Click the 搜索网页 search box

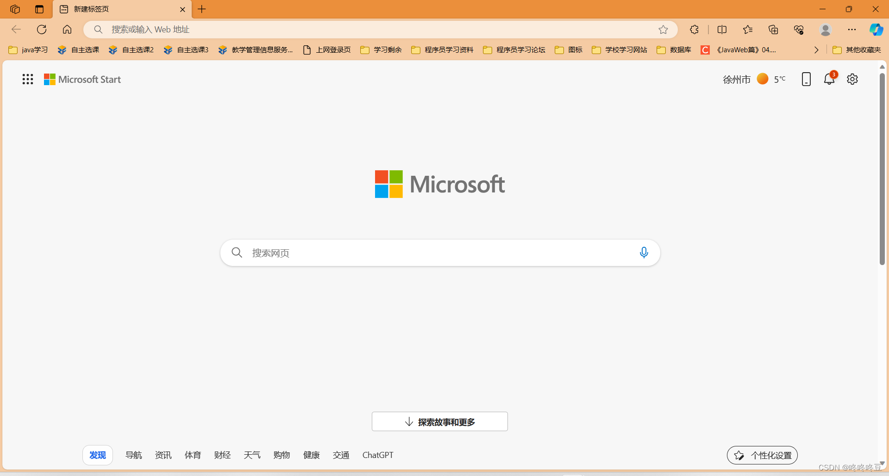click(x=440, y=253)
